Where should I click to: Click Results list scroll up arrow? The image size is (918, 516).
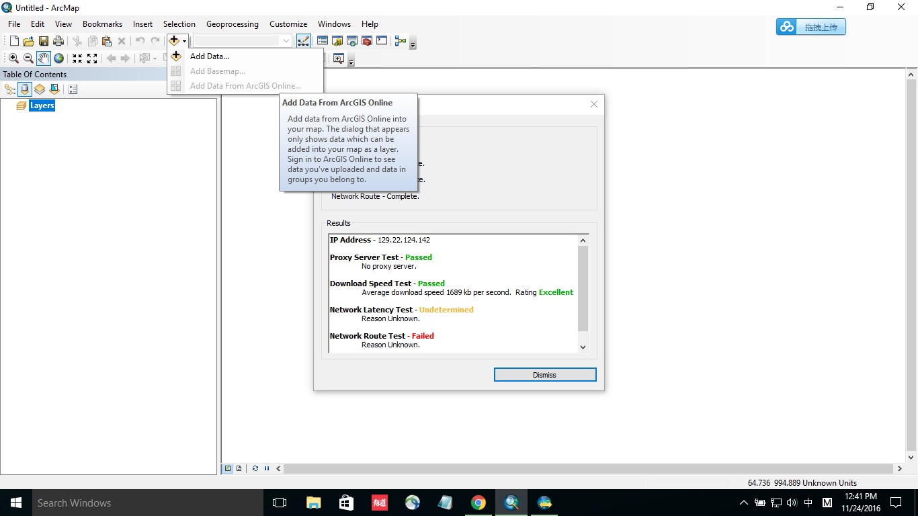click(583, 240)
